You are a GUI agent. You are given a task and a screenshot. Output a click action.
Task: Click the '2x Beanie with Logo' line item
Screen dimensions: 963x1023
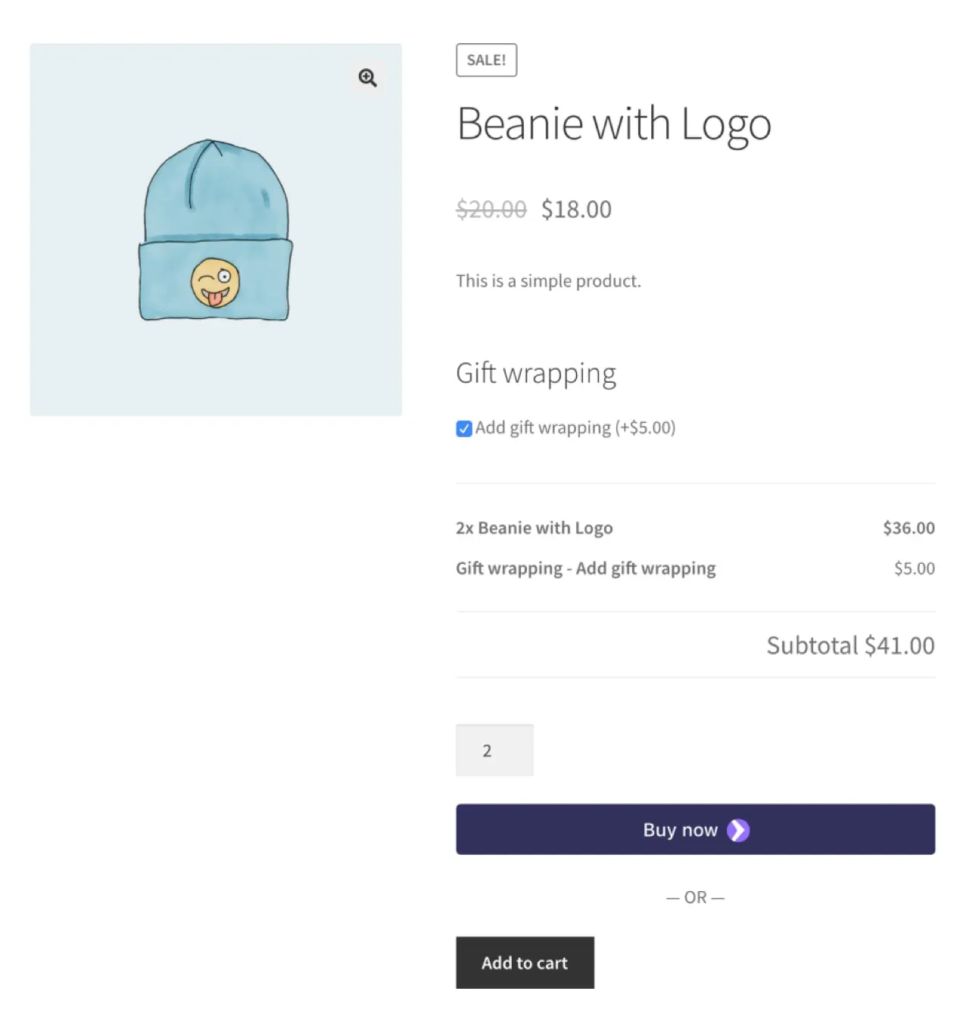click(534, 528)
